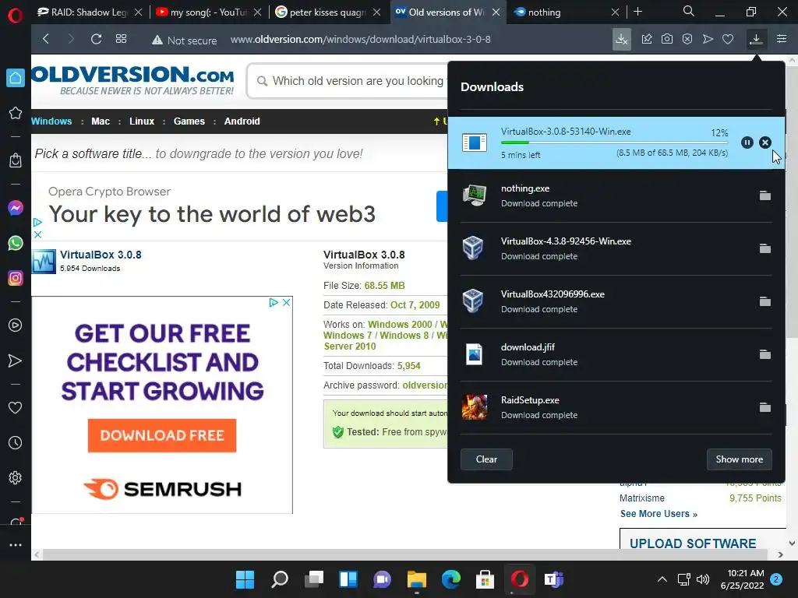798x598 pixels.
Task: Click the sidebar three-dots more icon
Action: 16,545
